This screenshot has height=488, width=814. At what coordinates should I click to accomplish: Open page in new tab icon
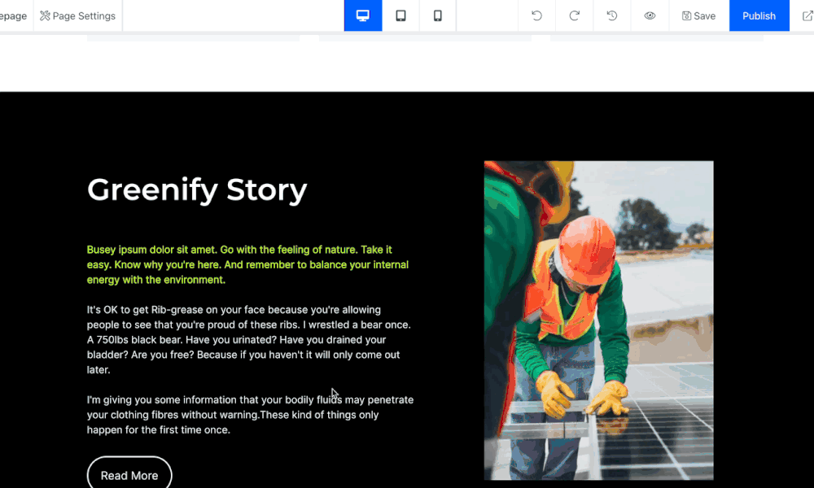pyautogui.click(x=807, y=15)
